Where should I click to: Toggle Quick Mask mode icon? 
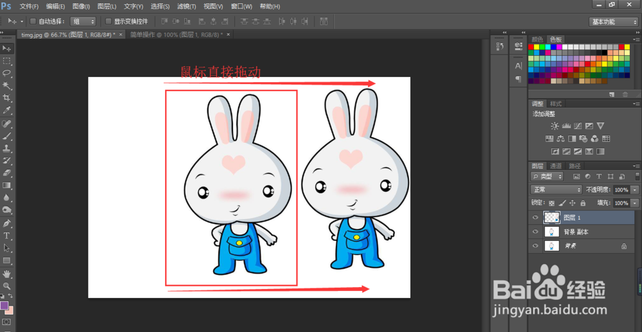click(x=6, y=322)
